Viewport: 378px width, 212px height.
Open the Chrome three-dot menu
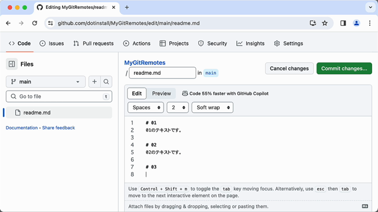click(x=370, y=23)
